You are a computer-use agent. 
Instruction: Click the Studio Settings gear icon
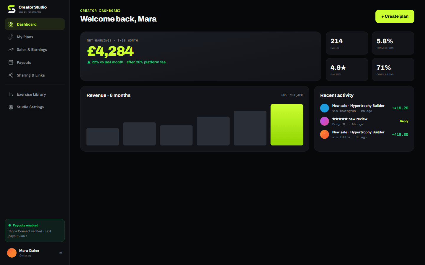11,107
